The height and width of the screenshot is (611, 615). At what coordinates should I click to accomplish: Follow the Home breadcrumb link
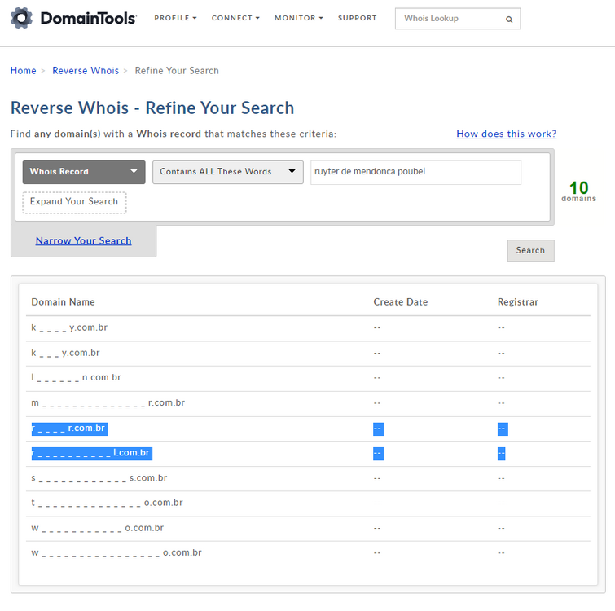click(x=23, y=71)
